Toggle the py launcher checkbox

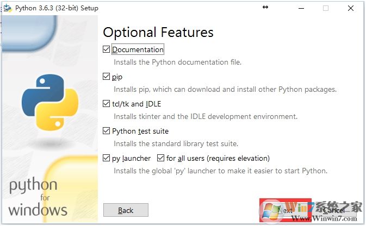[106, 158]
